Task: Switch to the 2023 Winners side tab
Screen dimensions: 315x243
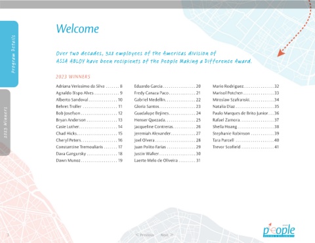Action: pyautogui.click(x=5, y=122)
